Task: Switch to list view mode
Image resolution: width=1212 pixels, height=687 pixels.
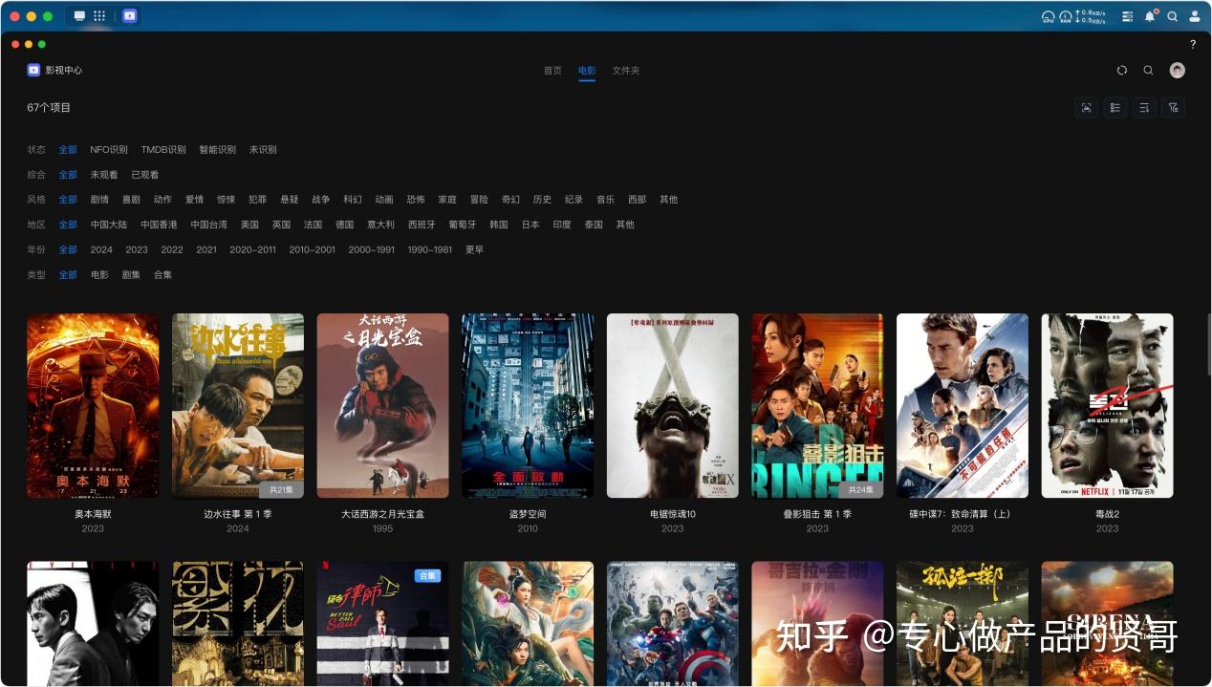Action: click(x=1115, y=108)
